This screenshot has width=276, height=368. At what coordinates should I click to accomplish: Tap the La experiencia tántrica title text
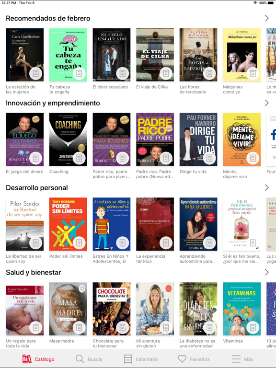150,259
